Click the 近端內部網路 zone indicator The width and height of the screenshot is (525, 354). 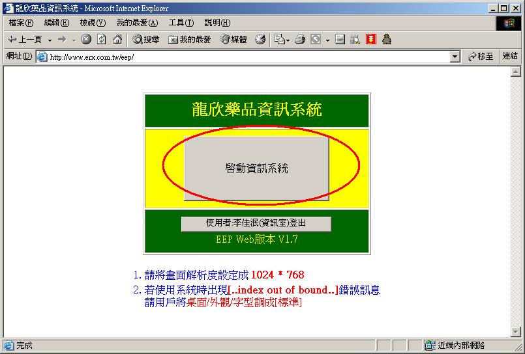tap(455, 346)
